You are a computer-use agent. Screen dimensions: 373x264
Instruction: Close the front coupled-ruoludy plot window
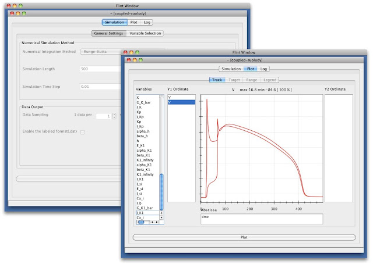pos(128,60)
